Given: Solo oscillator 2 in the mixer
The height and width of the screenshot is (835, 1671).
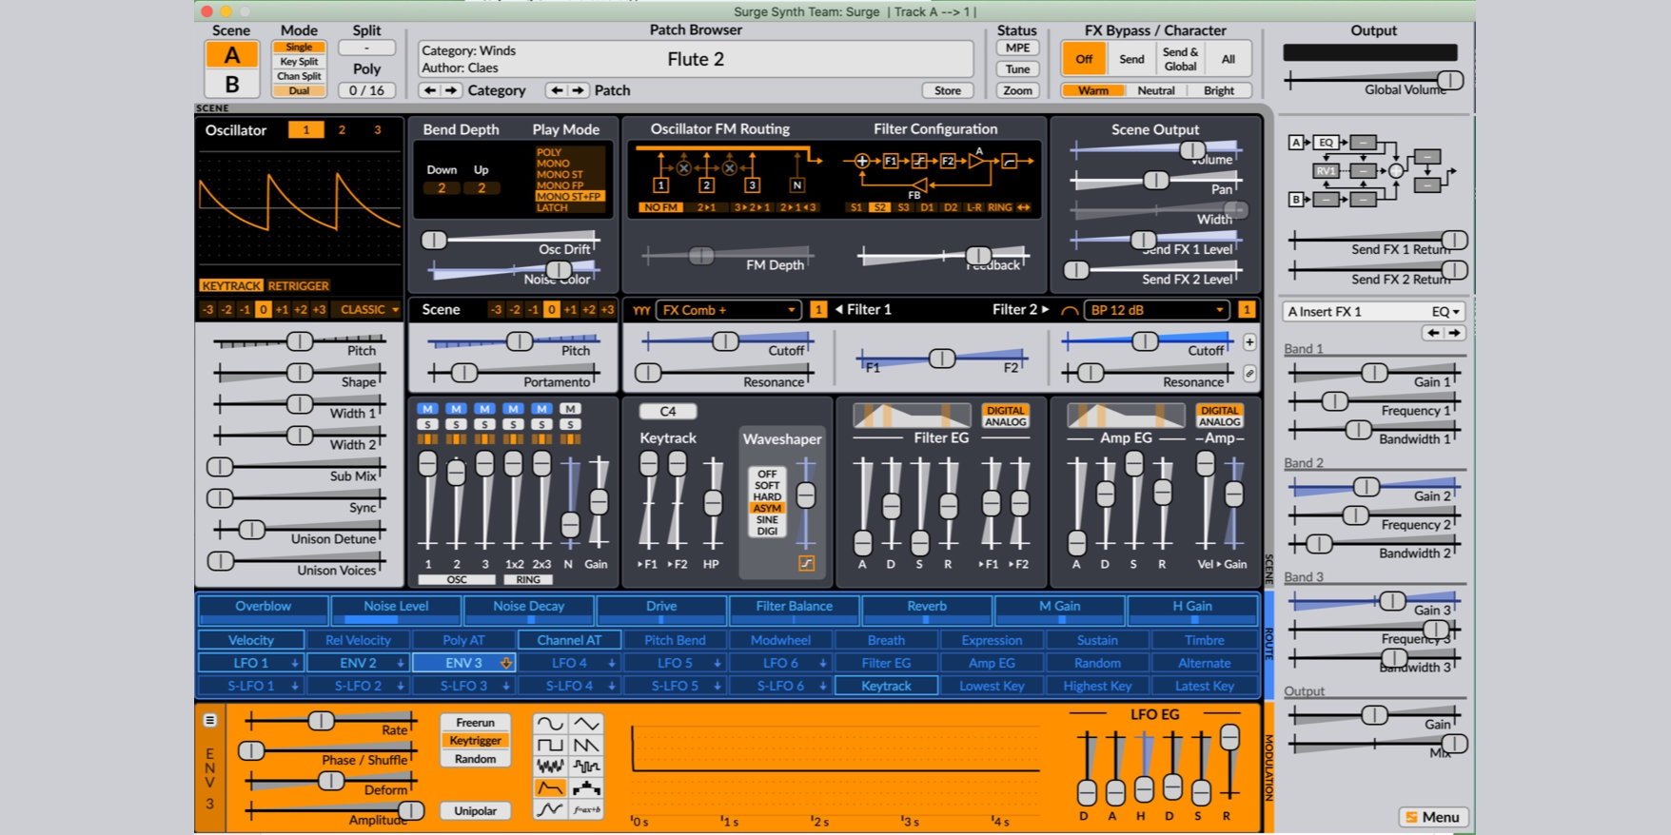Looking at the screenshot, I should pos(456,424).
